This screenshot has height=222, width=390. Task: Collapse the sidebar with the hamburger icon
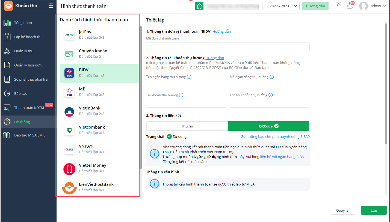tap(51, 6)
